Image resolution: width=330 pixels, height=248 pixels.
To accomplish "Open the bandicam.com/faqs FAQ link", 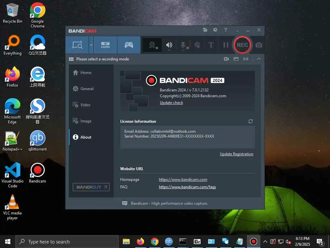I will click(187, 187).
